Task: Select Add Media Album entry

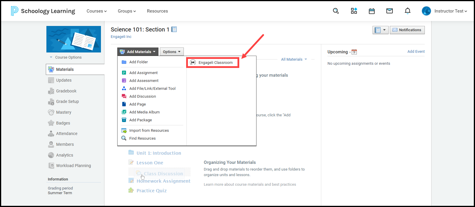Action: click(x=144, y=112)
